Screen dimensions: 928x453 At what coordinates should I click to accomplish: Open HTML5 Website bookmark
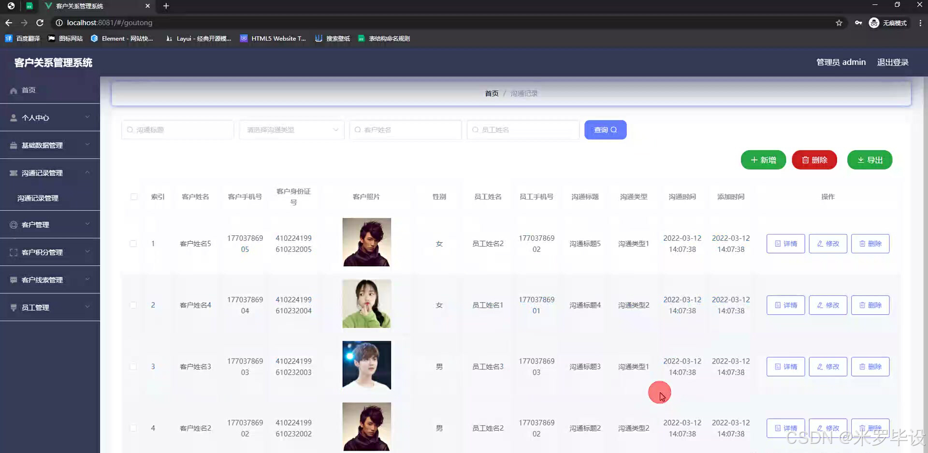[273, 38]
